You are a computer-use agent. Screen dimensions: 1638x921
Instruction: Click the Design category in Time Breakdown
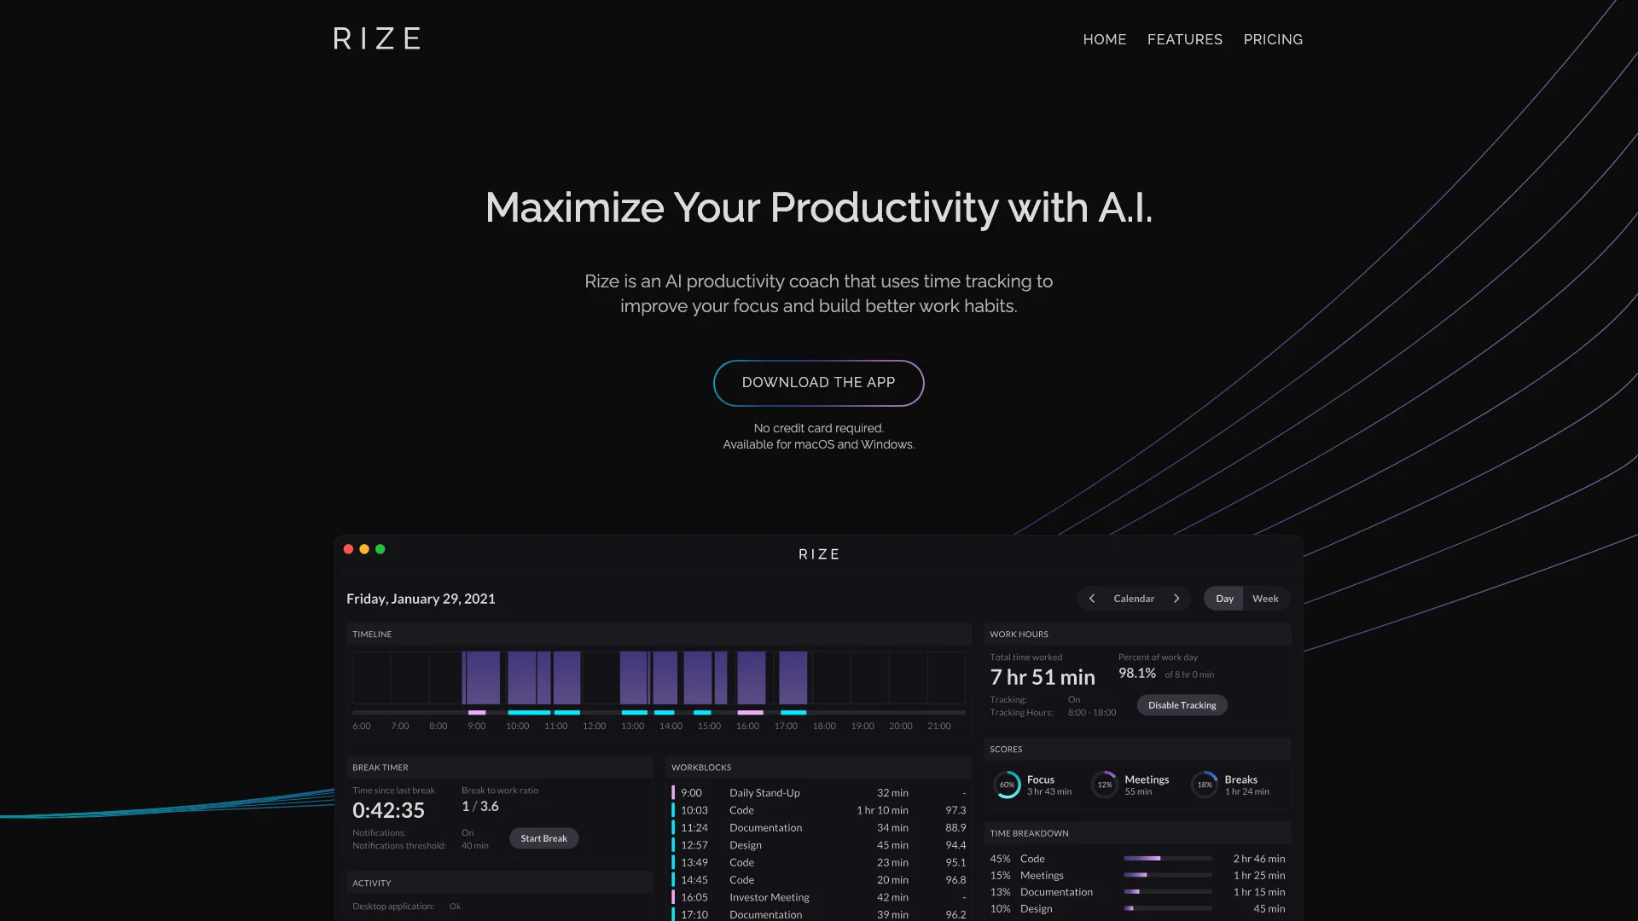(1034, 908)
